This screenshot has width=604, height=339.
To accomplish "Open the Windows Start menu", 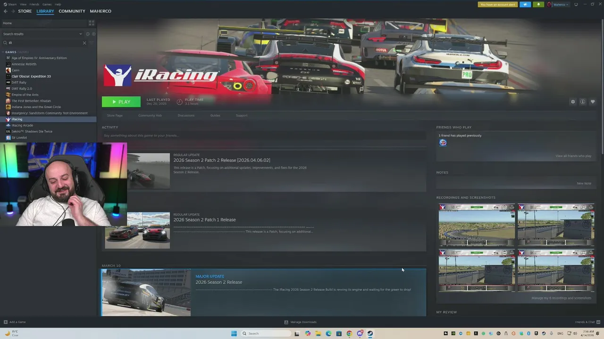I will pos(234,333).
